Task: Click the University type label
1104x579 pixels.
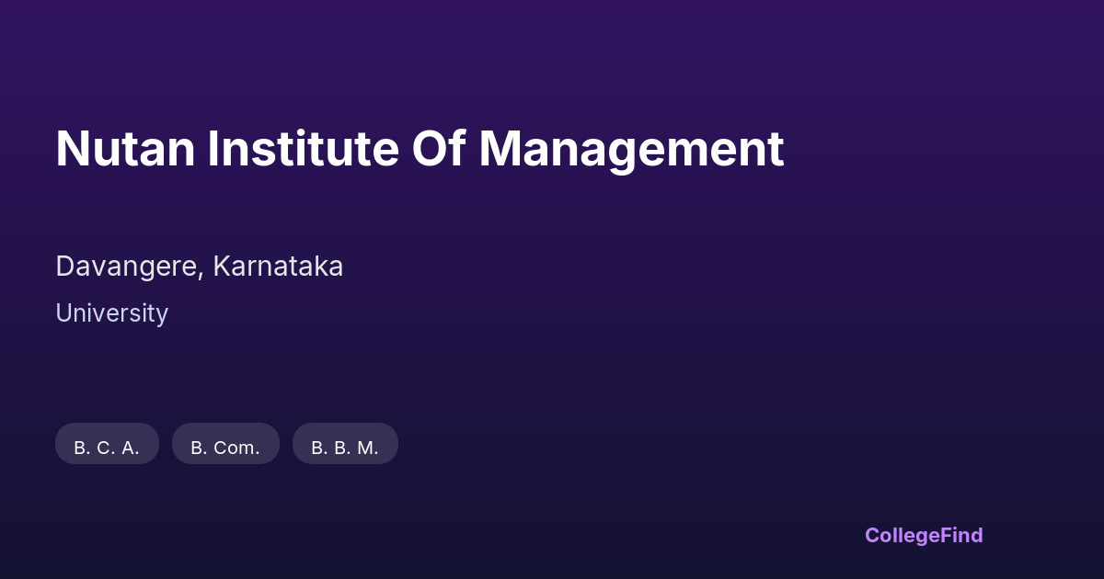Action: pyautogui.click(x=111, y=313)
